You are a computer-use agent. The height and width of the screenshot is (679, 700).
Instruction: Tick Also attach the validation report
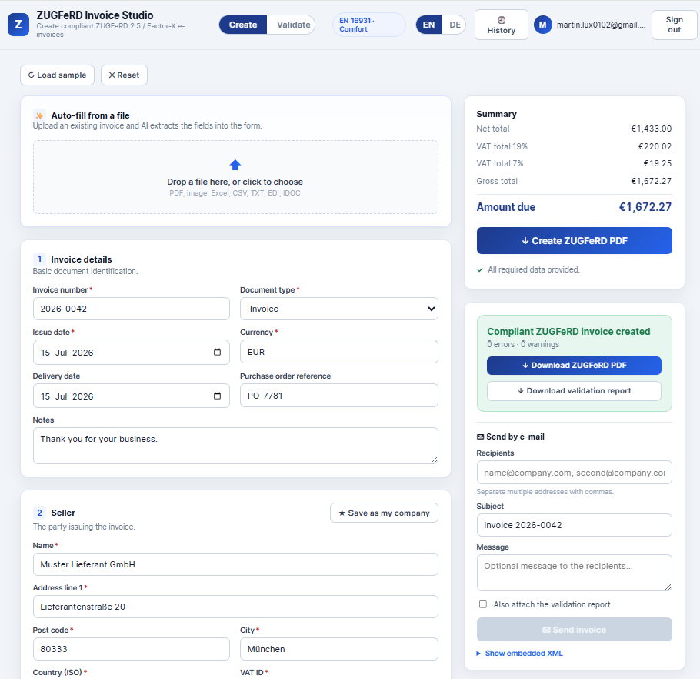pyautogui.click(x=483, y=604)
